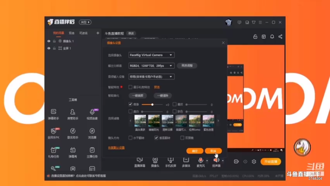This screenshot has width=330, height=186.
Task: Open the 礼物任务 gift task tool
Action: click(x=54, y=152)
